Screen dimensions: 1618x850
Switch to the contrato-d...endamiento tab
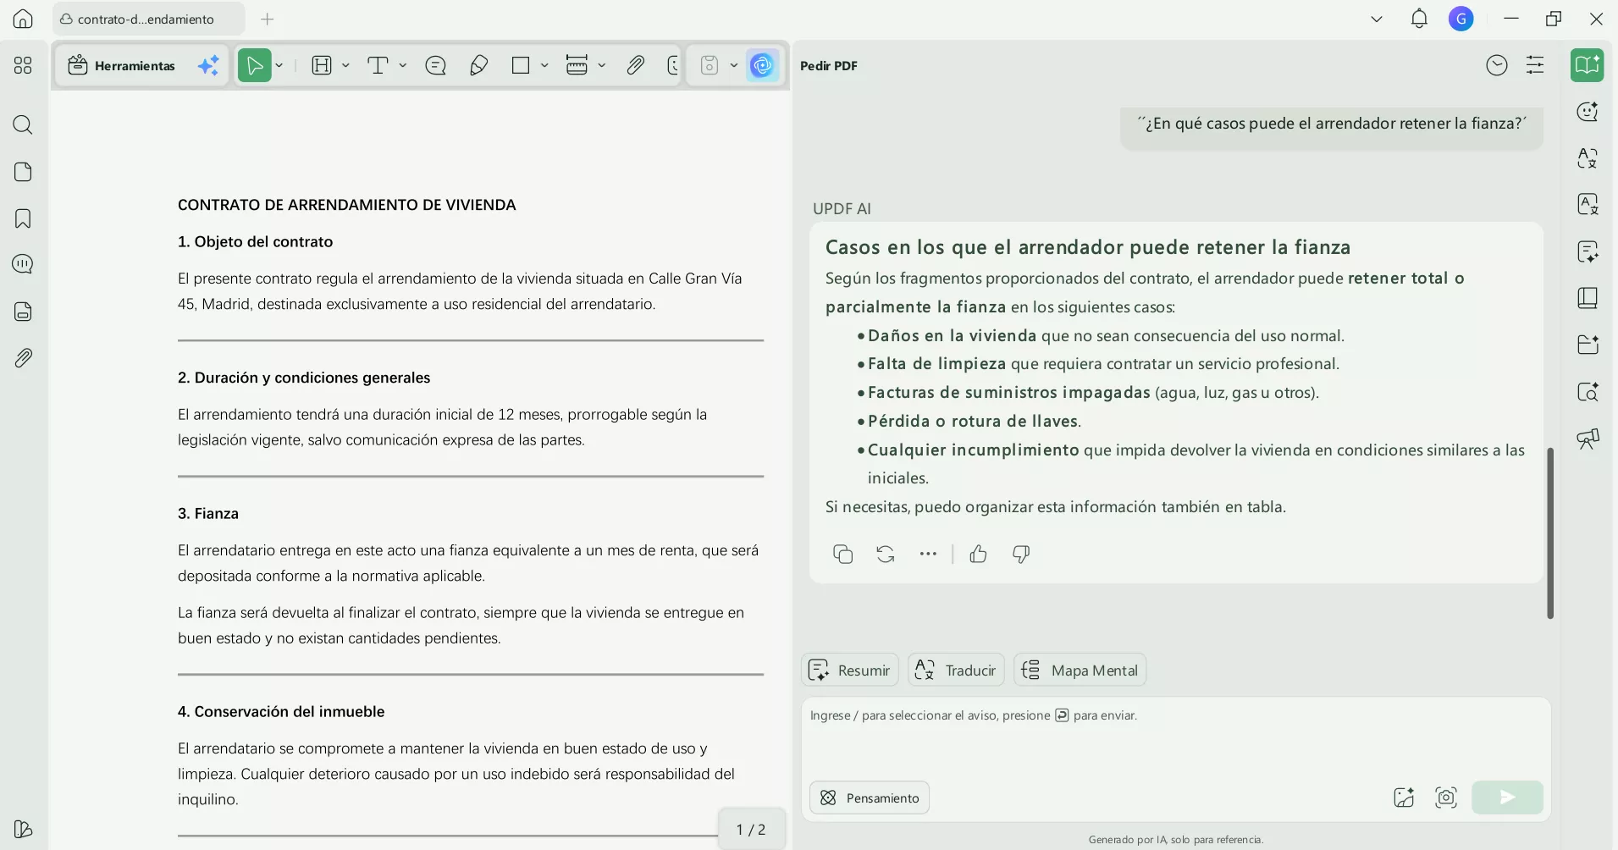pyautogui.click(x=148, y=19)
